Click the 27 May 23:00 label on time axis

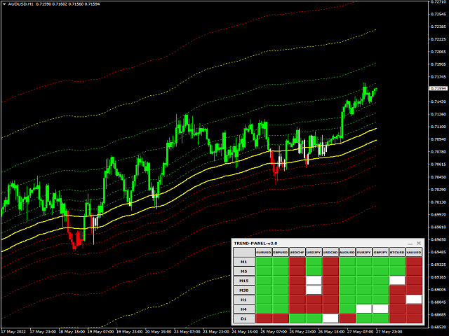[389, 332]
